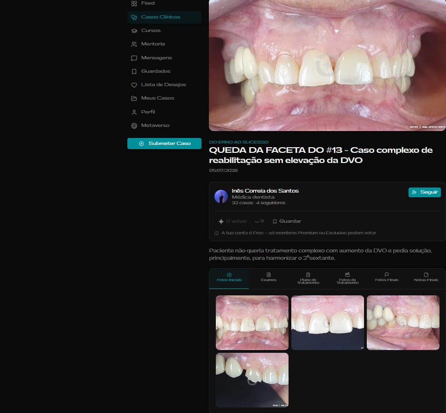Open Meus Casos folder icon
446x413 pixels.
pos(134,98)
